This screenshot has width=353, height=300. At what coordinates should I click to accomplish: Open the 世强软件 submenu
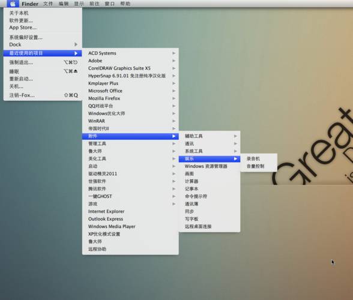tap(130, 181)
